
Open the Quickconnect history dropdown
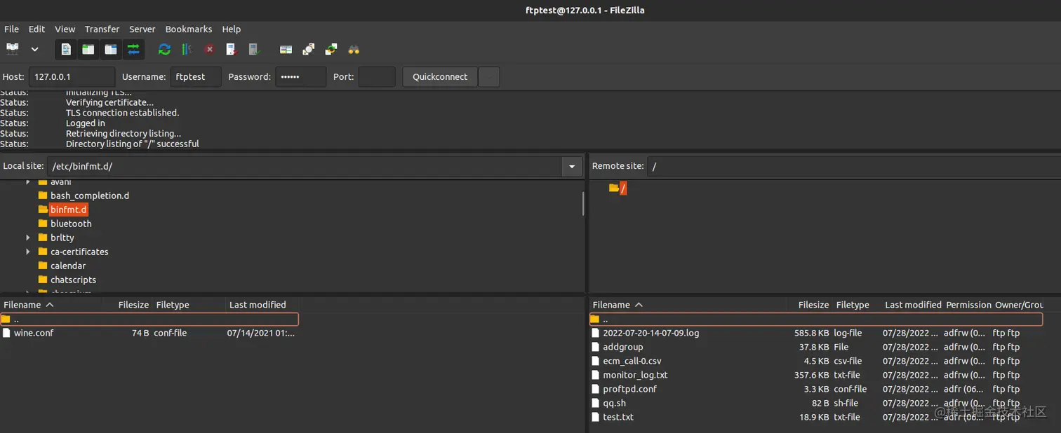(489, 76)
